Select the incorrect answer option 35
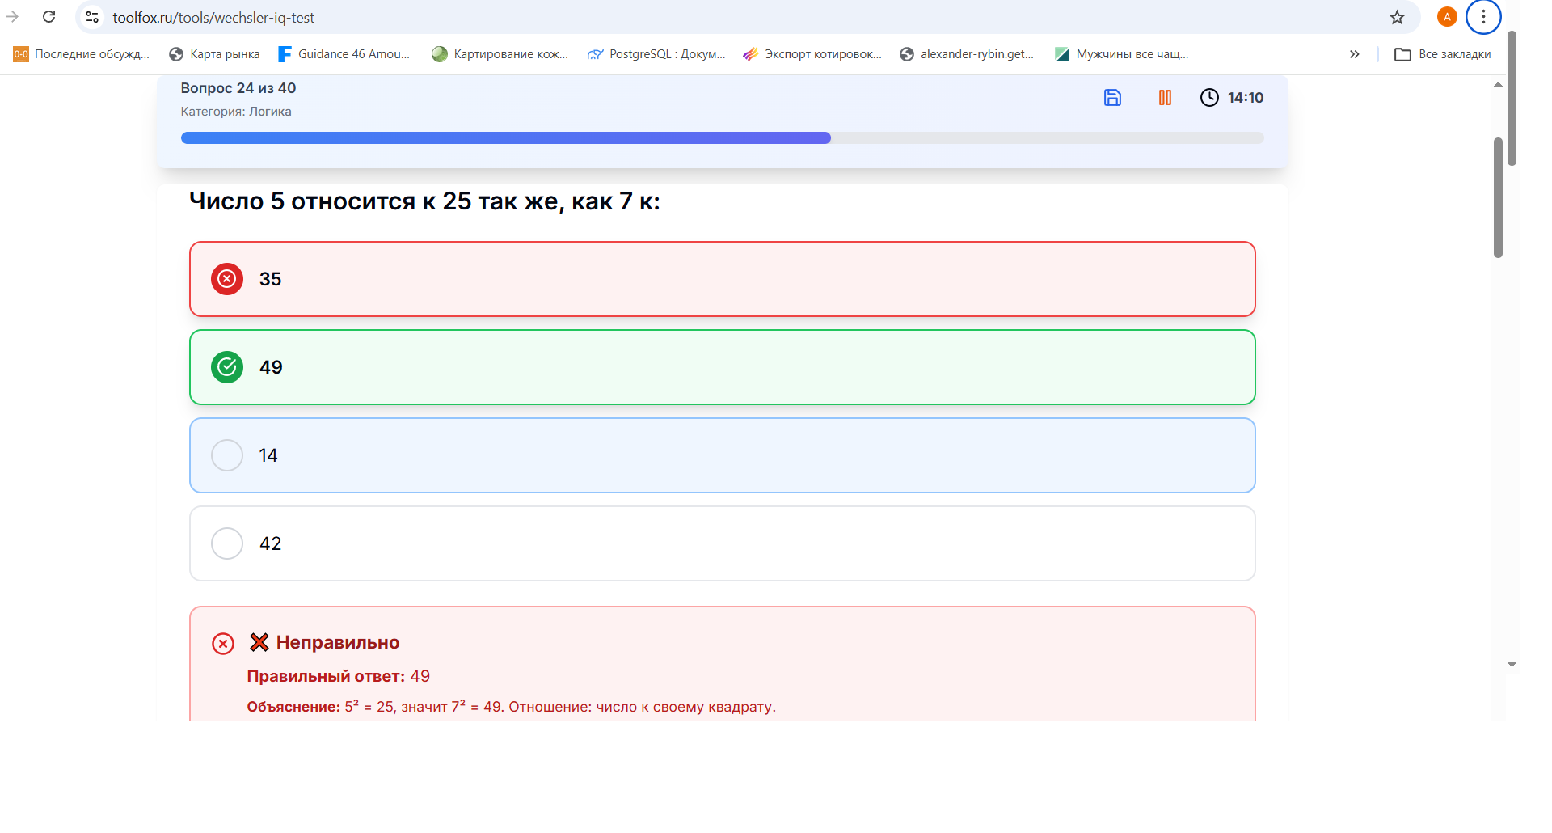The width and height of the screenshot is (1552, 833). tap(722, 279)
